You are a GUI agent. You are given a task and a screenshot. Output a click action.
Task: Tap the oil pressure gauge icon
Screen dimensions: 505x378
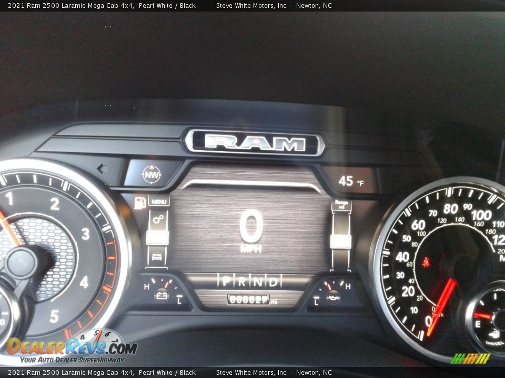(x=334, y=297)
